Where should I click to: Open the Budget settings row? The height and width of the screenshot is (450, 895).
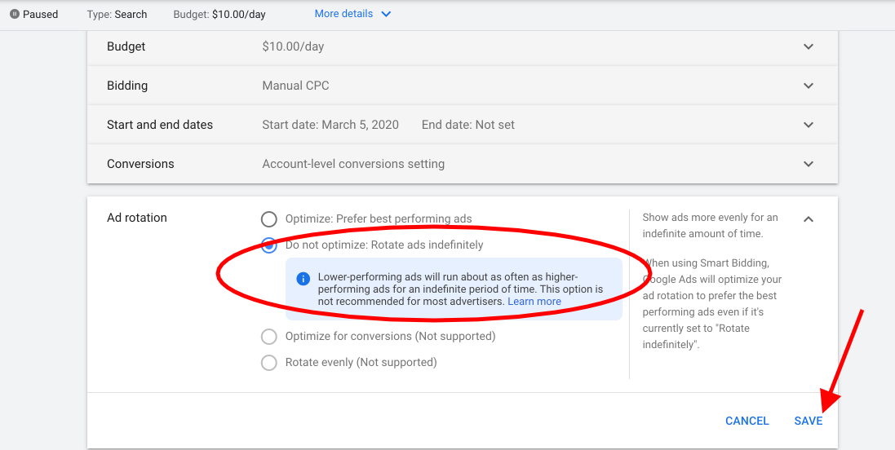click(x=463, y=46)
